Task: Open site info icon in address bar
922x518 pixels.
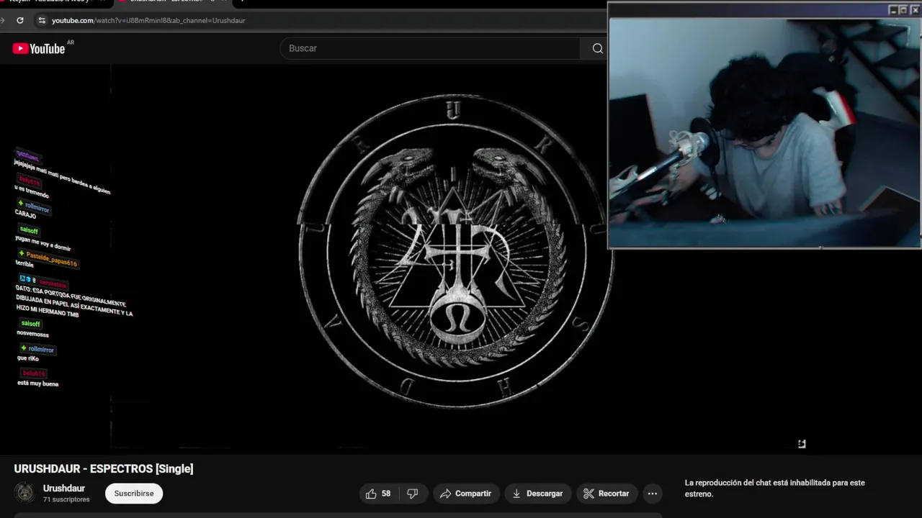Action: pos(41,20)
